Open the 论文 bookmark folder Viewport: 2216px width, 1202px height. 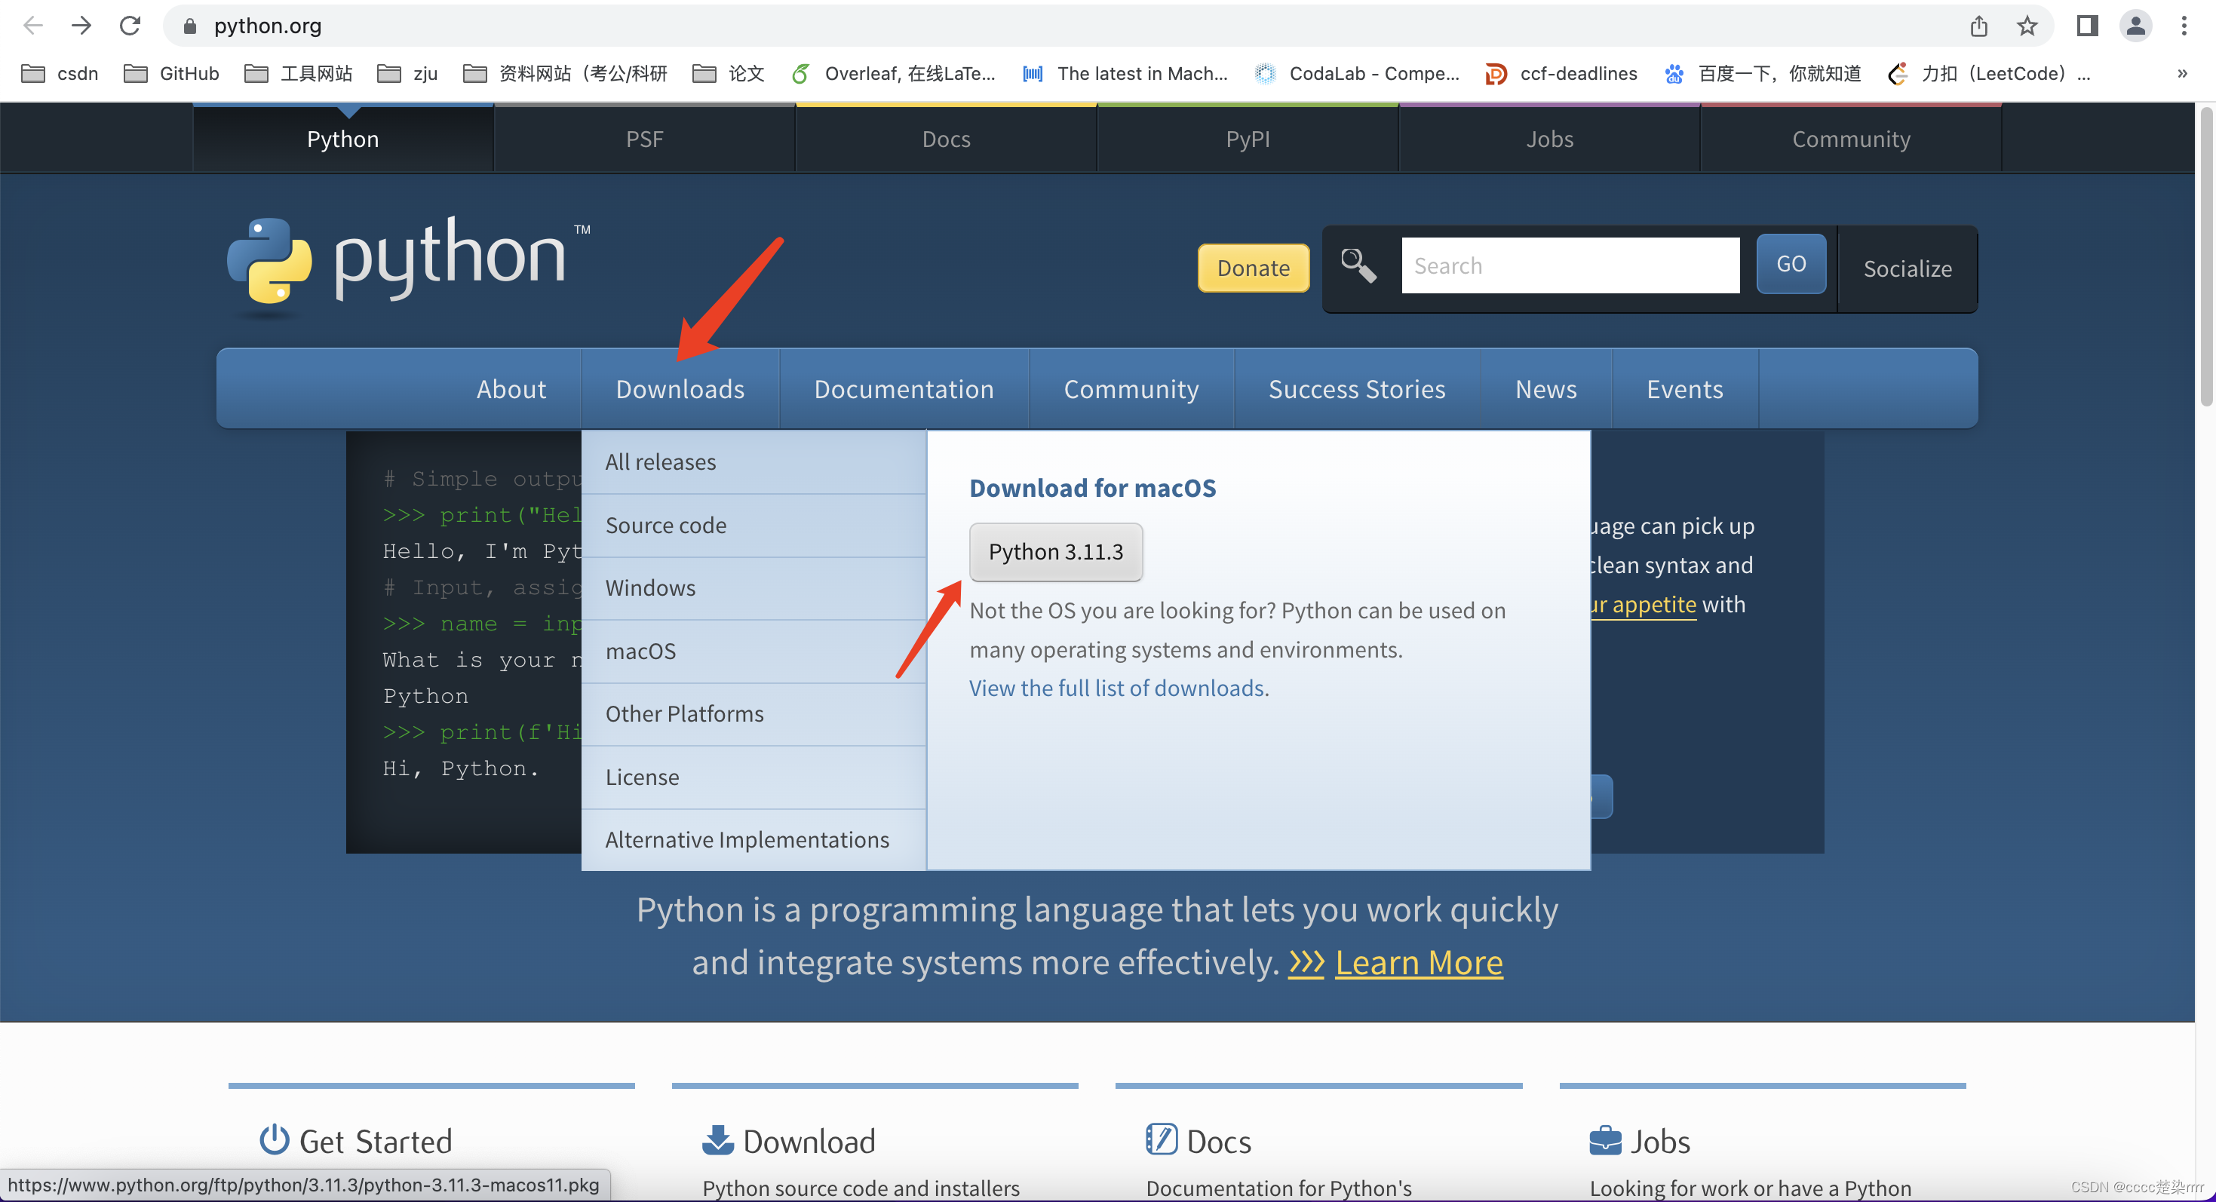tap(729, 74)
